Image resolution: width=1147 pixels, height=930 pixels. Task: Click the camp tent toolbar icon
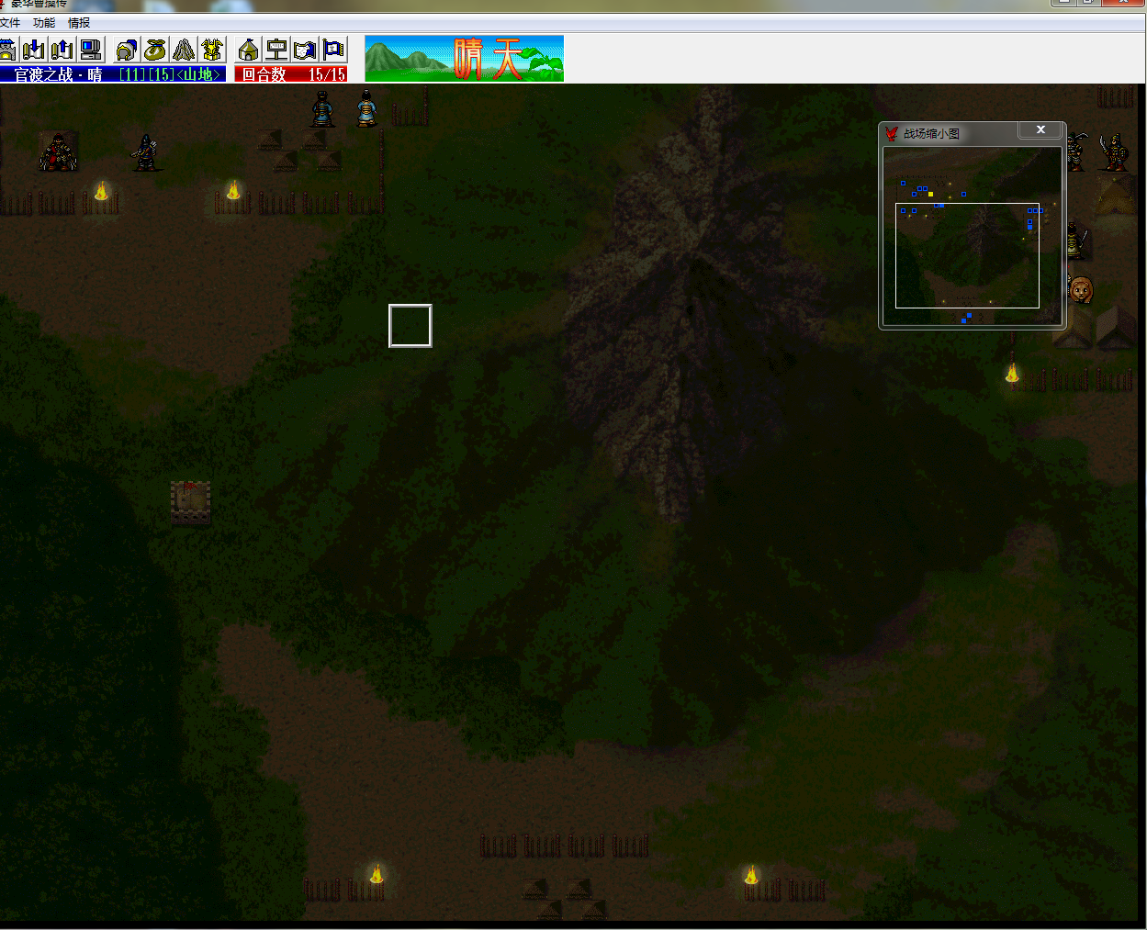pyautogui.click(x=248, y=50)
